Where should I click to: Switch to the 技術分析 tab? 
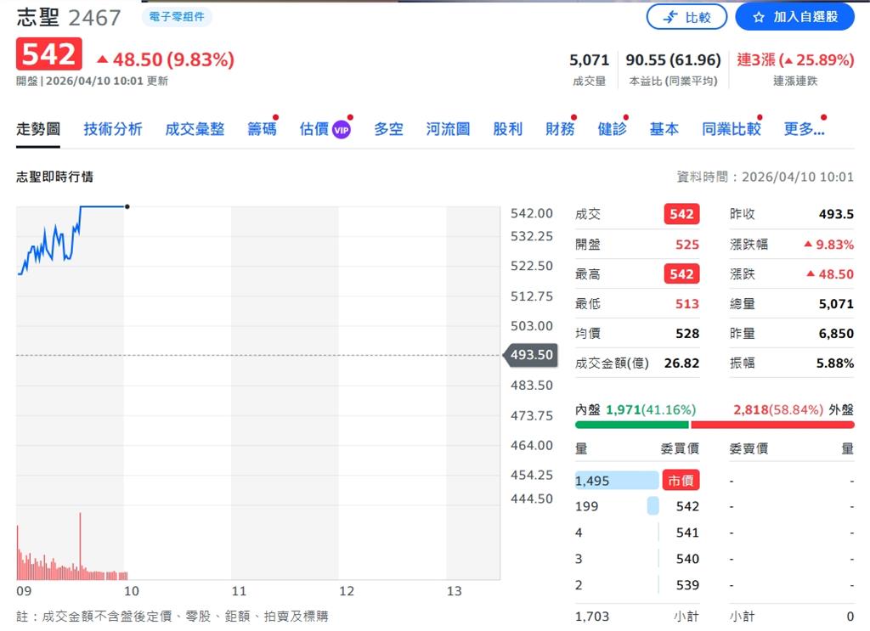pos(112,128)
